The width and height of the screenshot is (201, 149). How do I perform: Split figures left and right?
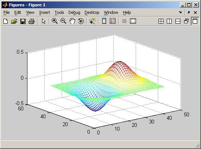169,21
